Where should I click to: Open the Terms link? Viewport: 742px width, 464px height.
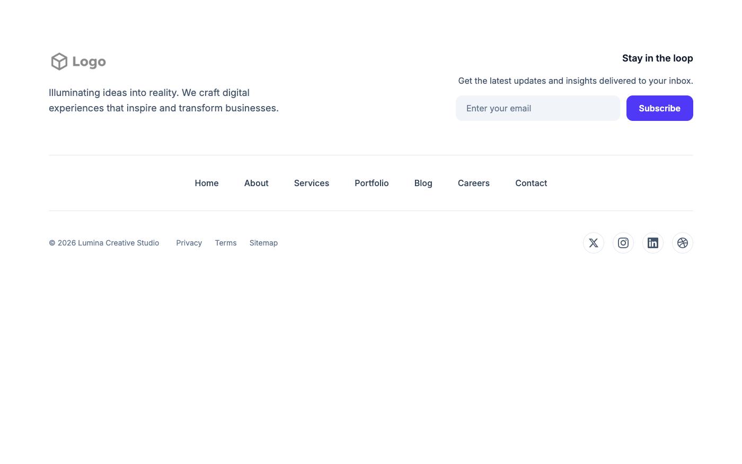pyautogui.click(x=226, y=243)
